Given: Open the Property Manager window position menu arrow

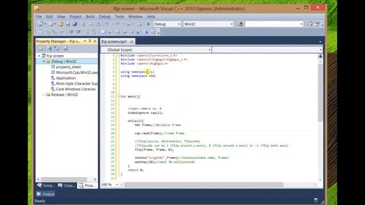Looking at the screenshot, I should pos(85,41).
